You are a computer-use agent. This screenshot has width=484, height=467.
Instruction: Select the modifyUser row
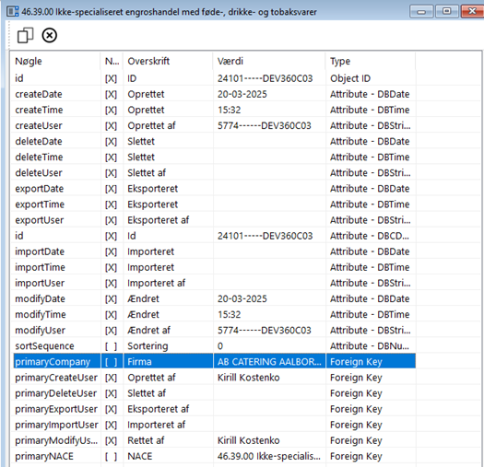pyautogui.click(x=214, y=331)
